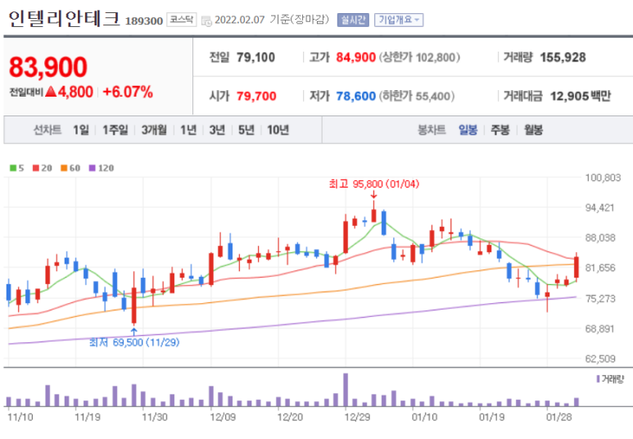Click the orange 60-day moving average swatch
Screen dimensions: 633x439
pos(64,168)
